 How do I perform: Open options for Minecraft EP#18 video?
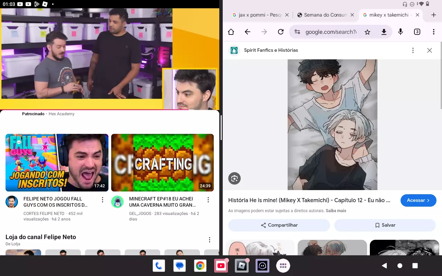pos(208,200)
